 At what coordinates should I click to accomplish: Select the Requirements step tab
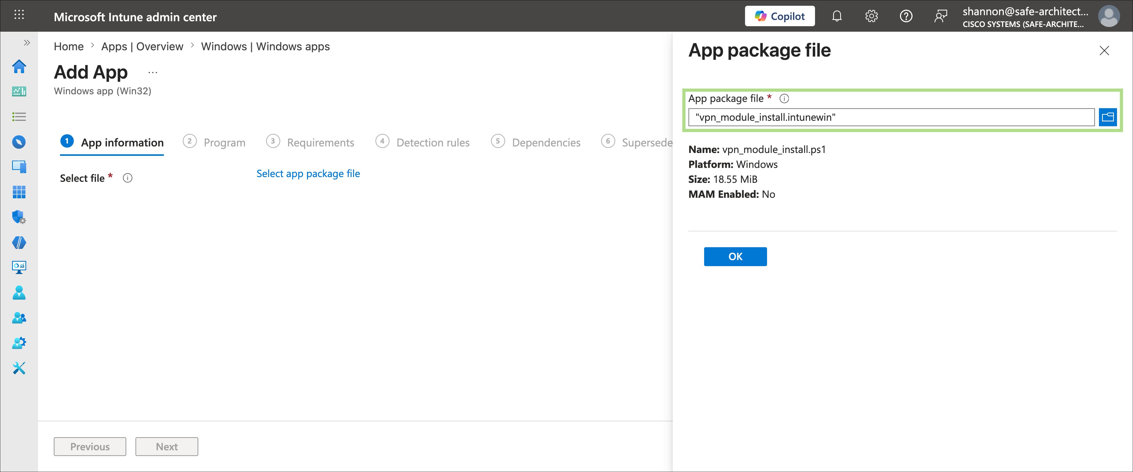[310, 142]
